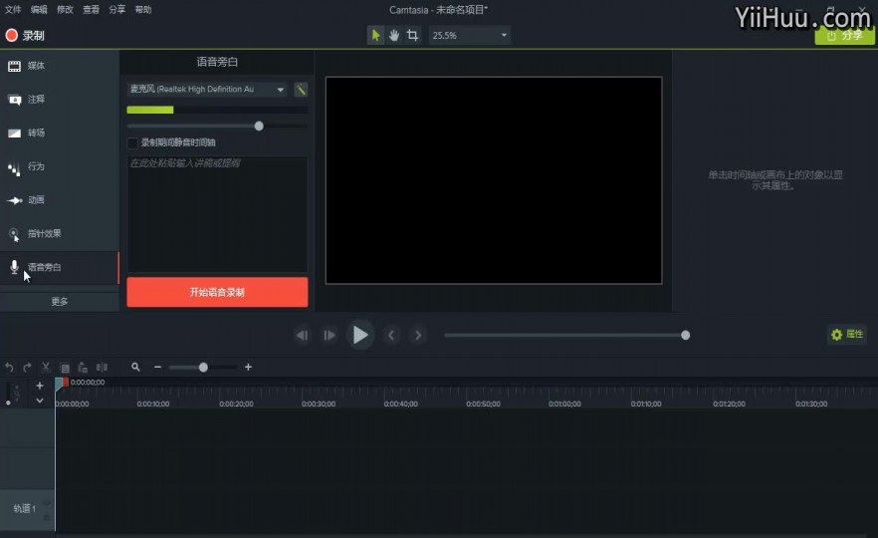The height and width of the screenshot is (538, 878).
Task: Click the timeline Copy icon
Action: coord(65,368)
